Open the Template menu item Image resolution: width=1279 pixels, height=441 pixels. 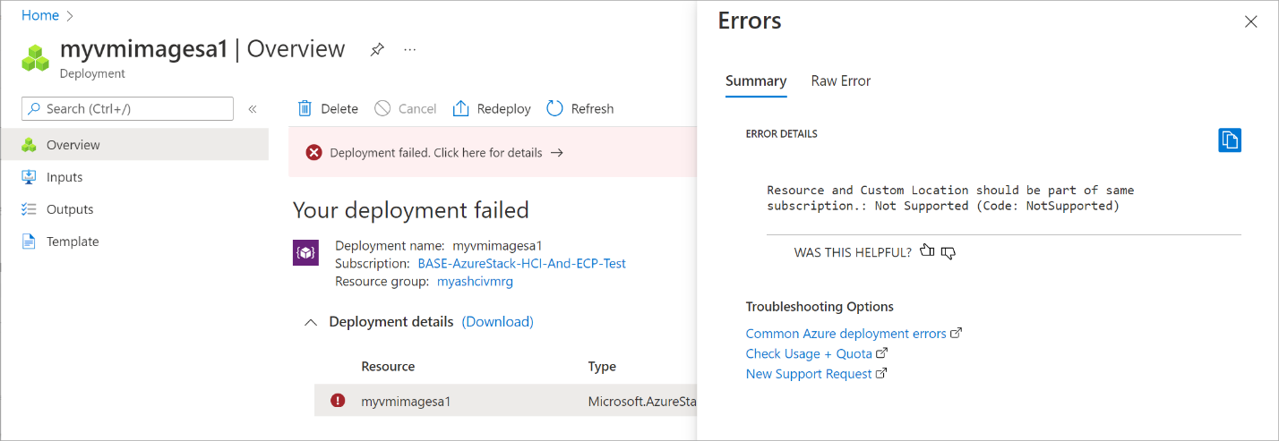[73, 242]
